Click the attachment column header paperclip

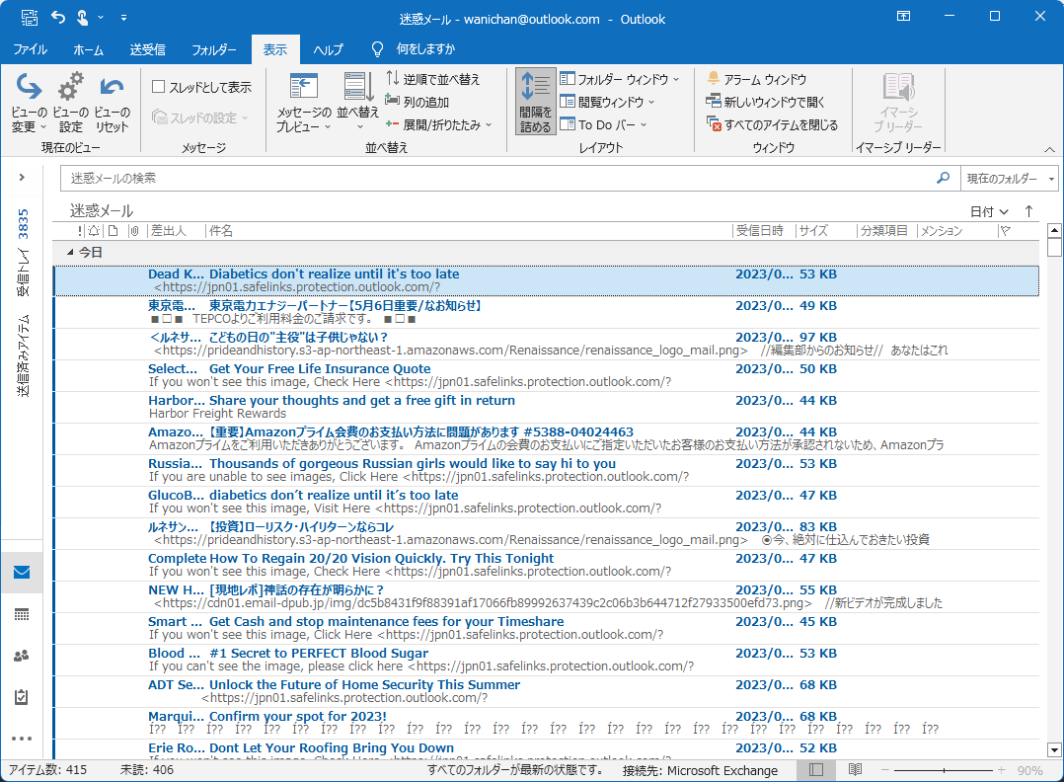(134, 231)
